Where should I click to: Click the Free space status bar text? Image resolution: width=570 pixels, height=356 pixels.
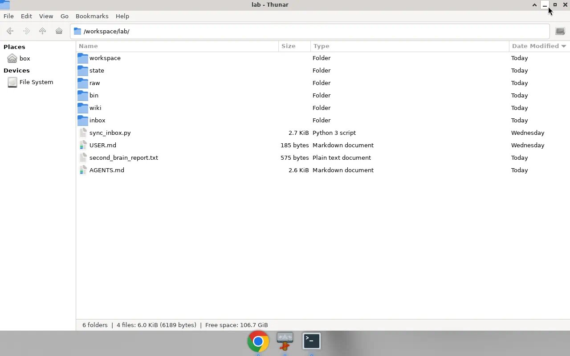point(236,325)
